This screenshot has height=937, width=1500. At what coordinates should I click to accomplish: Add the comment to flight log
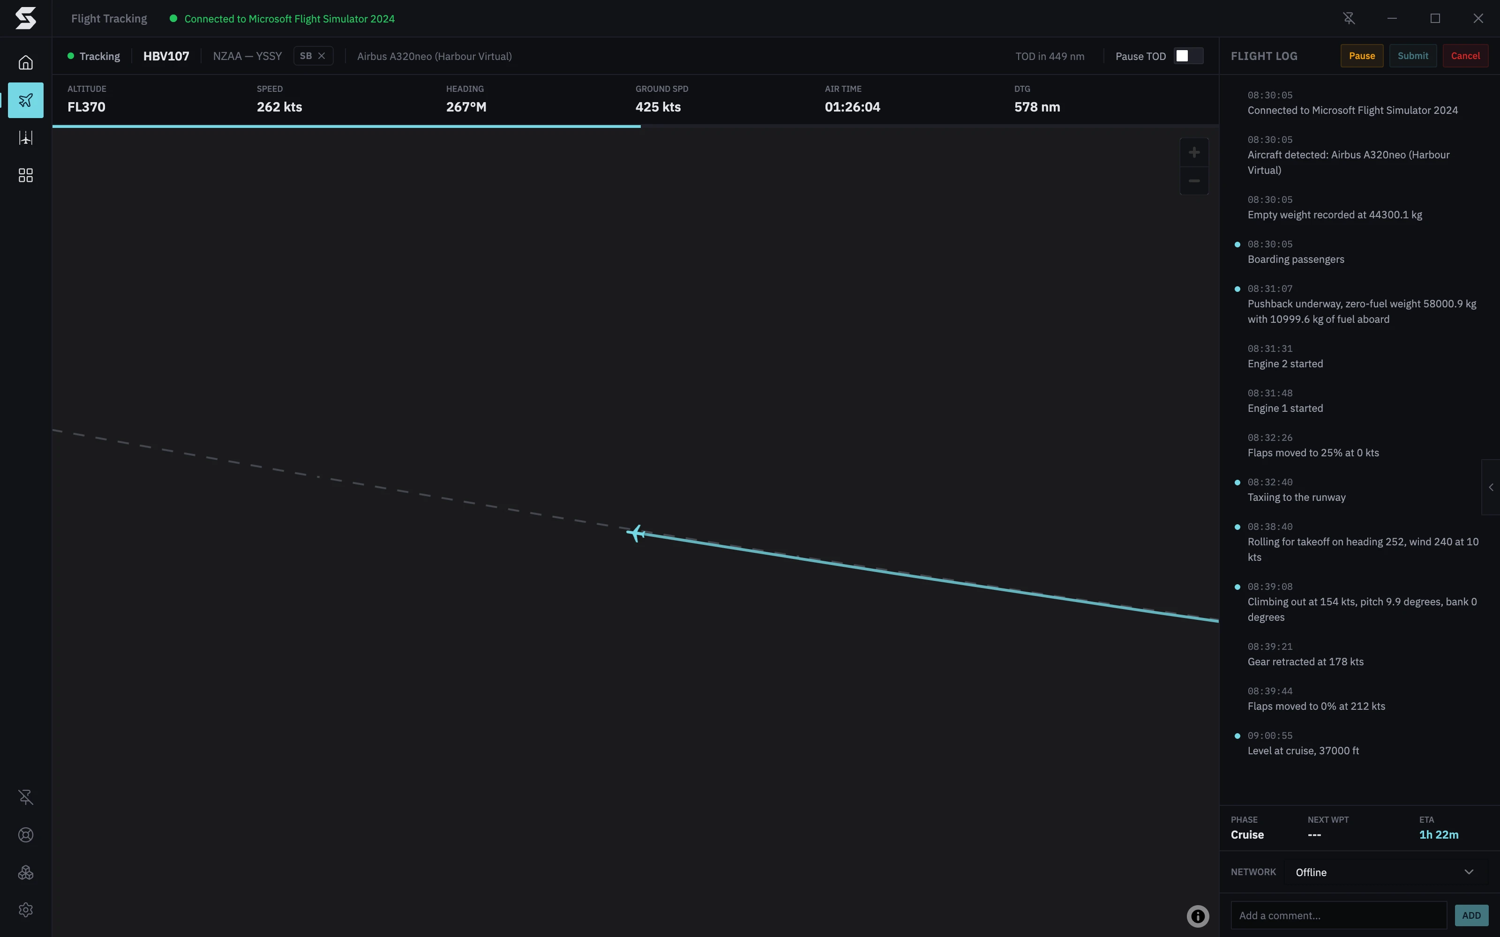tap(1471, 915)
